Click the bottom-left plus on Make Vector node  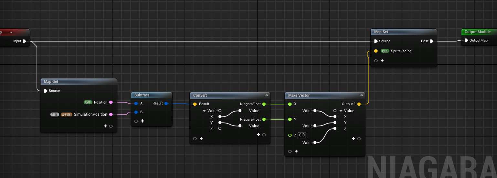296,151
